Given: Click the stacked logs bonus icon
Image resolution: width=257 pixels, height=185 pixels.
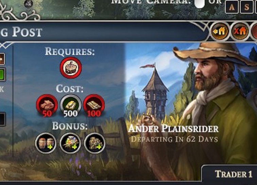Looking at the screenshot, I should [95, 143].
